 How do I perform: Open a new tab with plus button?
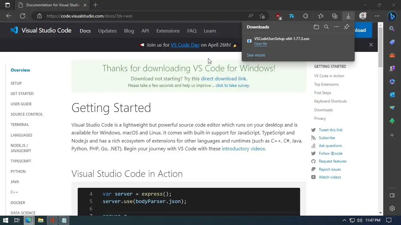coord(95,5)
